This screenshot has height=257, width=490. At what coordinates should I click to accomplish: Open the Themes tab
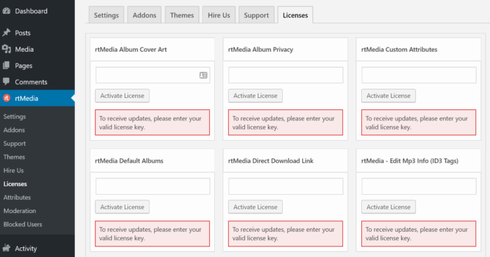pyautogui.click(x=182, y=15)
